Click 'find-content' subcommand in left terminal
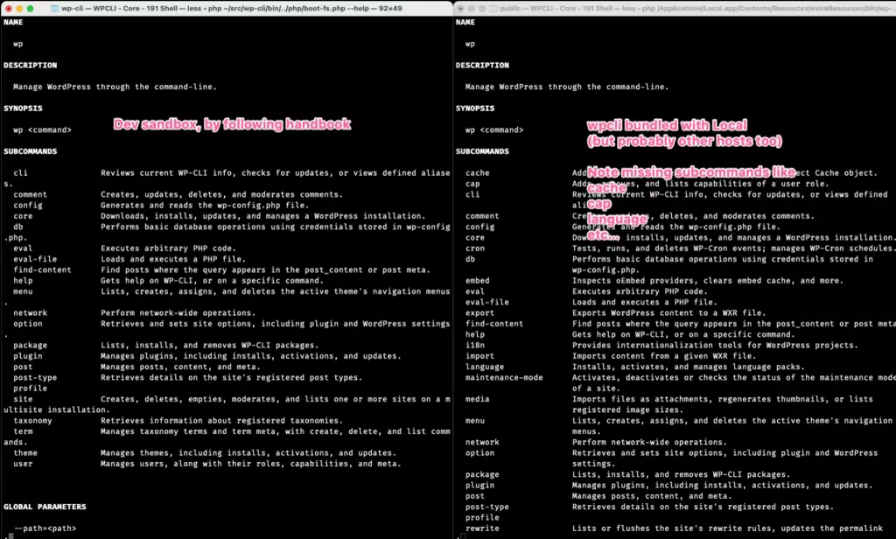 (42, 269)
